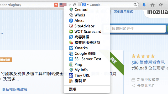Click the US flag Flagfox icon
This screenshot has width=168, height=94.
[x=63, y=5]
